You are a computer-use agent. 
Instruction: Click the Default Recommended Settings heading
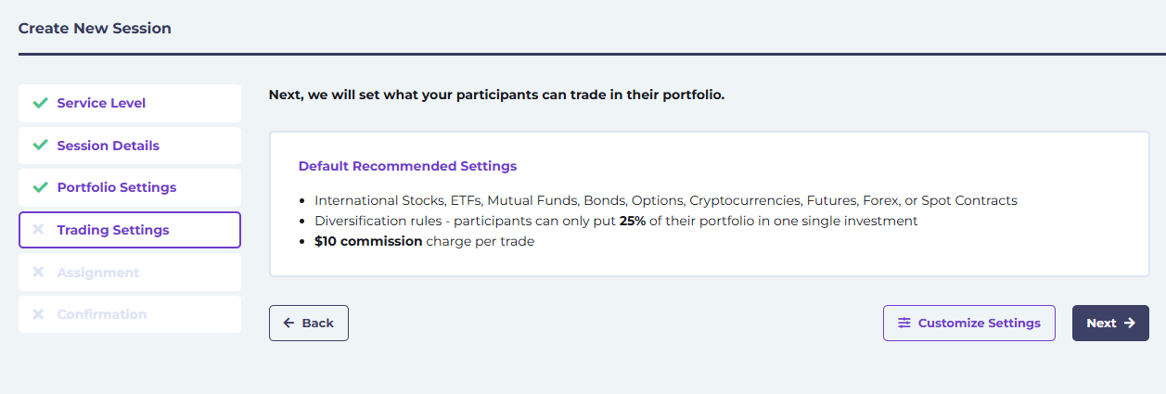coord(408,167)
